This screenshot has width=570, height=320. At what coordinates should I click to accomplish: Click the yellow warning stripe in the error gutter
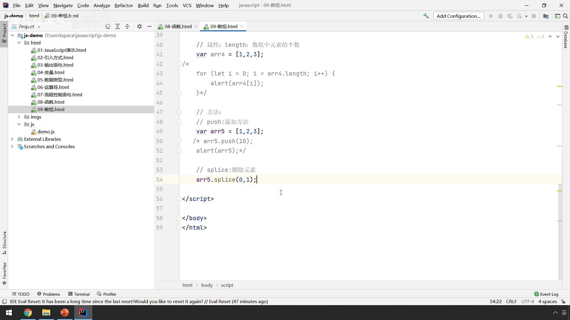(559, 86)
